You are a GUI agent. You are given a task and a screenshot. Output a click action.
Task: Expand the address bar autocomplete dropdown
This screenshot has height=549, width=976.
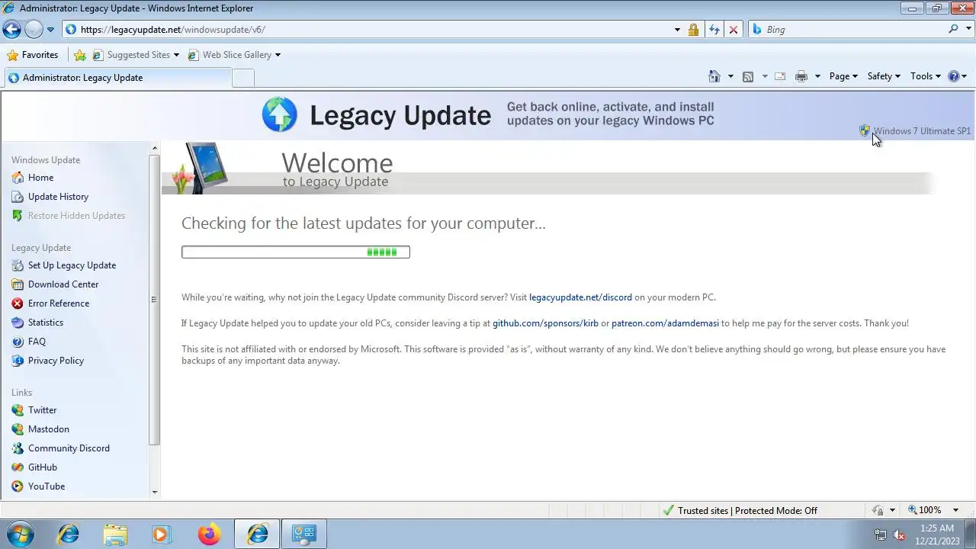point(677,30)
